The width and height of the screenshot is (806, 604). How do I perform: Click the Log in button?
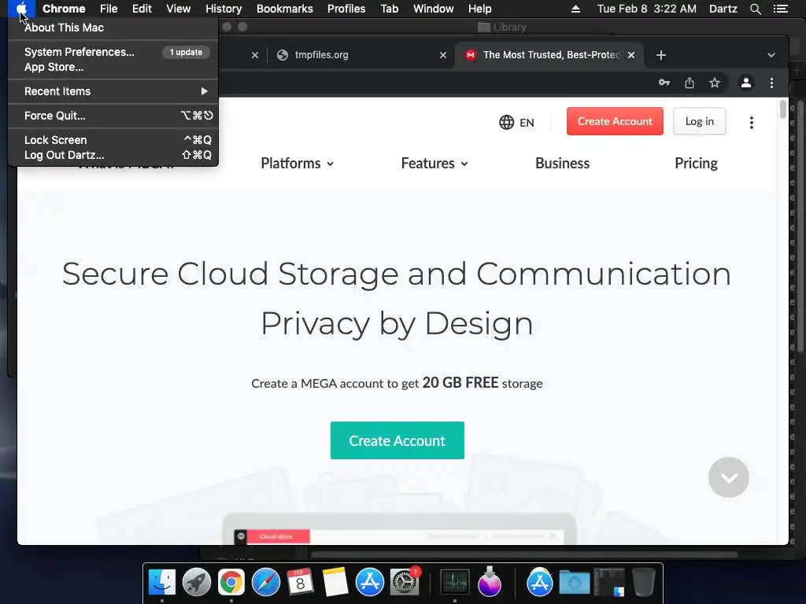coord(700,121)
